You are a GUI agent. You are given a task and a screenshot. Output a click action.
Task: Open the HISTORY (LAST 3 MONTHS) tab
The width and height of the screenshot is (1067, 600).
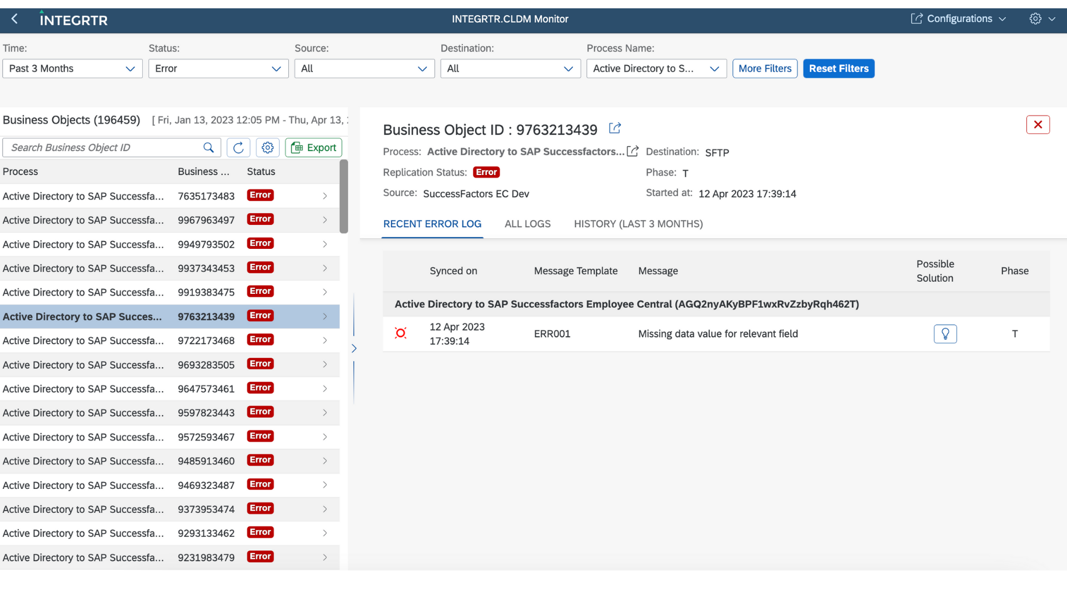638,224
